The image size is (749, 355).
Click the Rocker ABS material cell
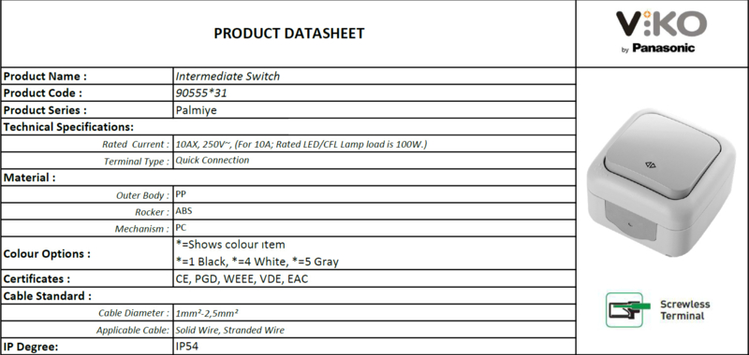pyautogui.click(x=374, y=211)
